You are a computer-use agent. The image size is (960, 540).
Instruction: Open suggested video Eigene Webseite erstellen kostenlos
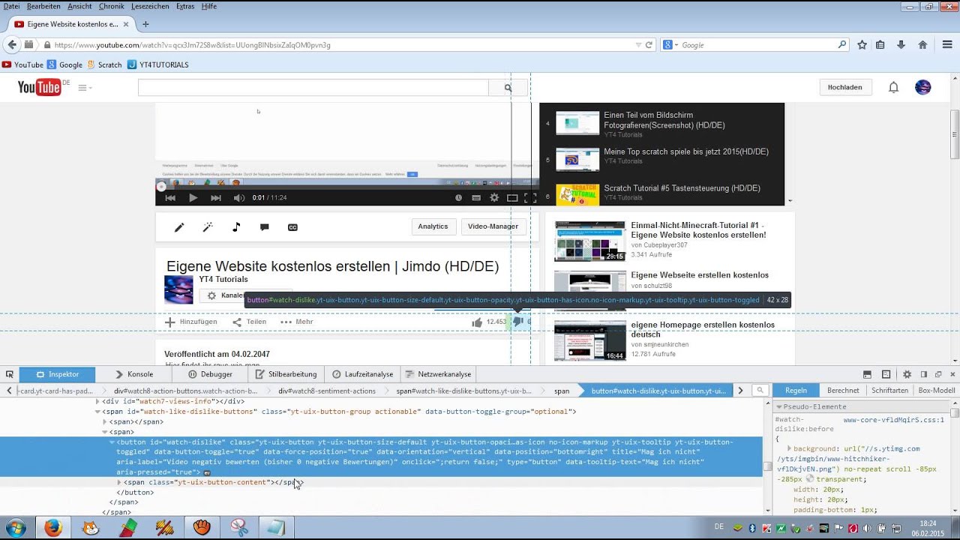pyautogui.click(x=700, y=275)
